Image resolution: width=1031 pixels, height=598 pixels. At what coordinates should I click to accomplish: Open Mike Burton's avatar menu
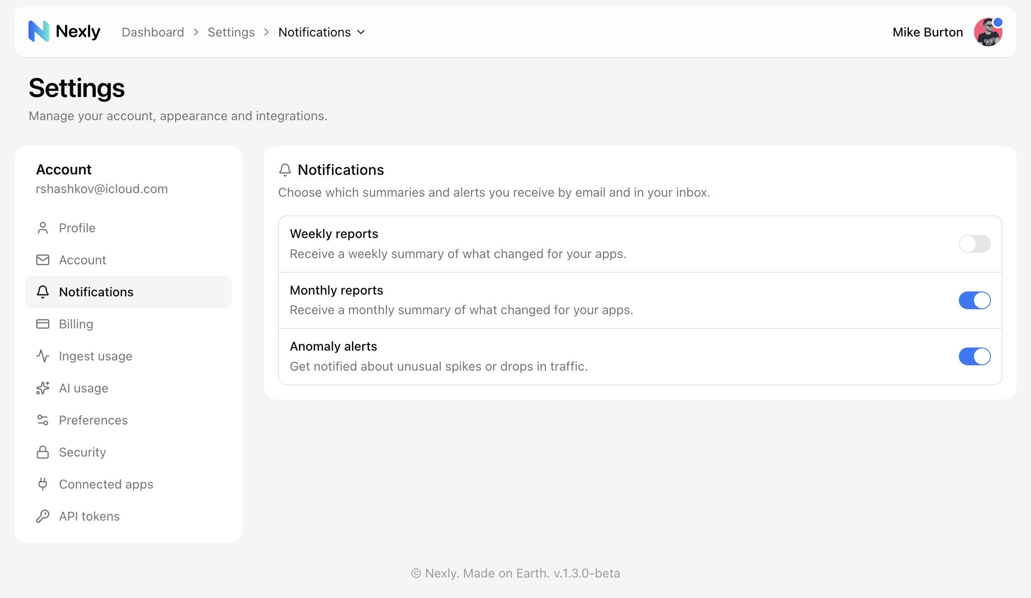click(x=988, y=32)
